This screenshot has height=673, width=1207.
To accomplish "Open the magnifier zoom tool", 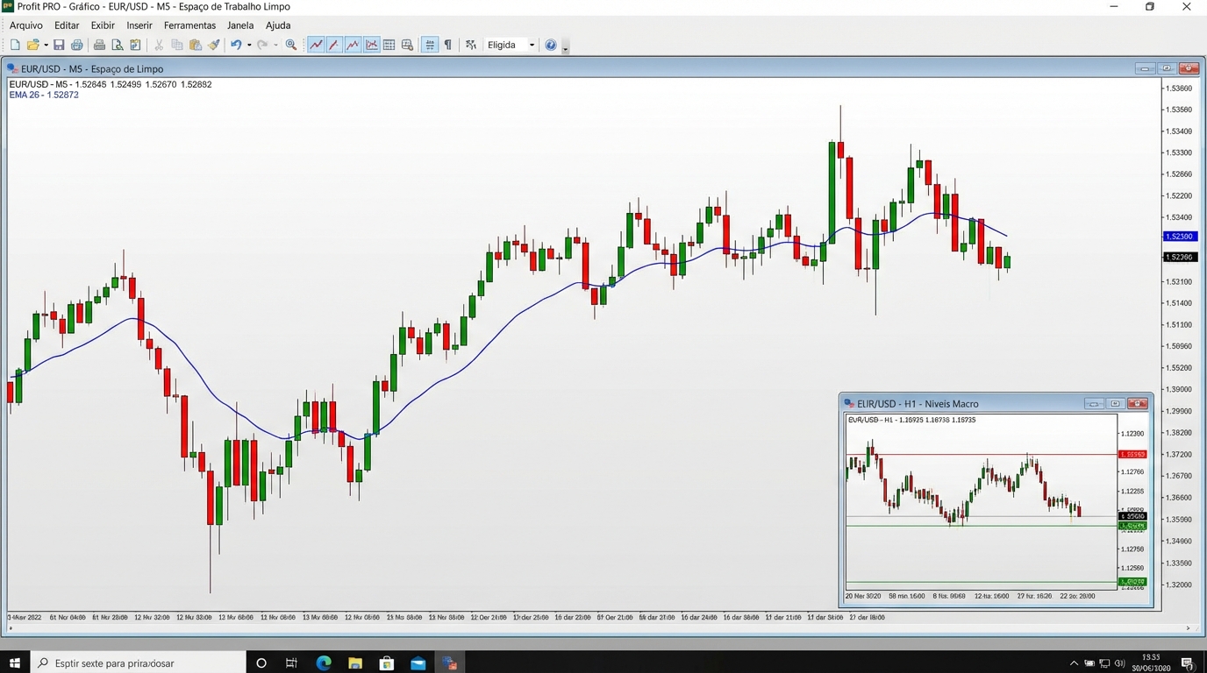I will coord(291,45).
